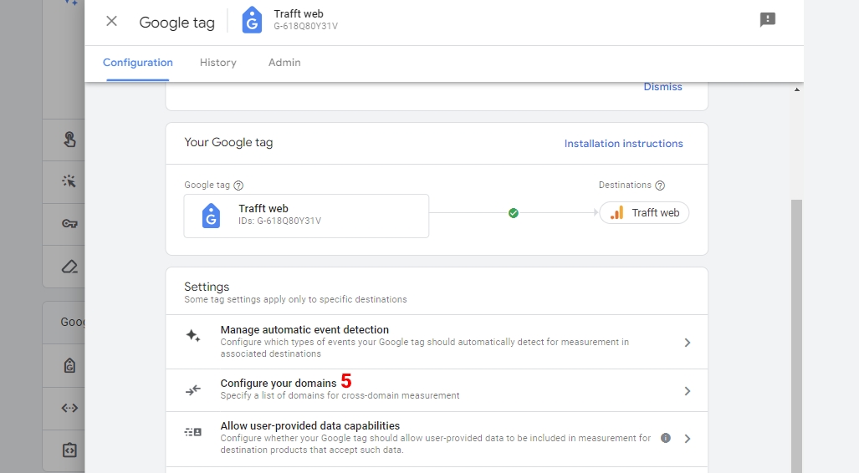859x473 pixels.
Task: Click the send feedback icon
Action: 767,20
